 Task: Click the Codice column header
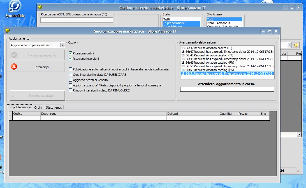click(26, 114)
